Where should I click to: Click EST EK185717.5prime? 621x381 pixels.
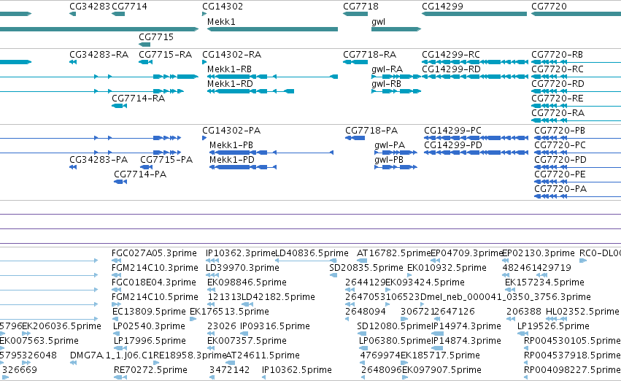441,356
